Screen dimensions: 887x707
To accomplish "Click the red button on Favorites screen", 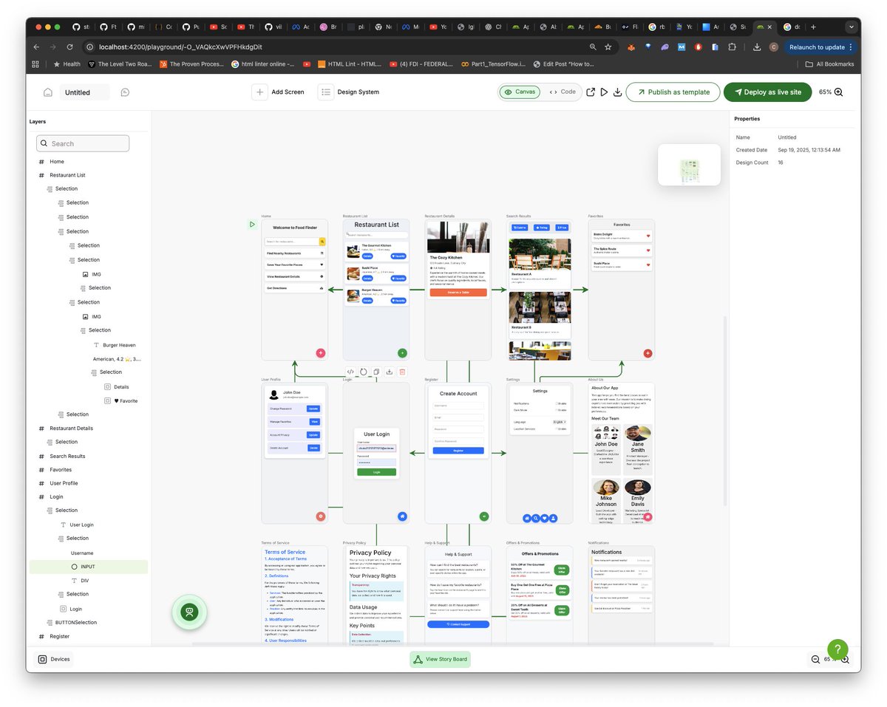I will click(x=648, y=353).
